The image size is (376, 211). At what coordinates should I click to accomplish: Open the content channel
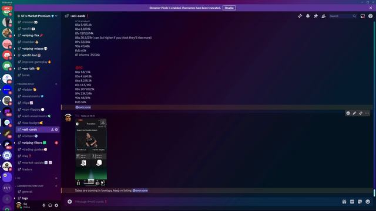[38, 137]
